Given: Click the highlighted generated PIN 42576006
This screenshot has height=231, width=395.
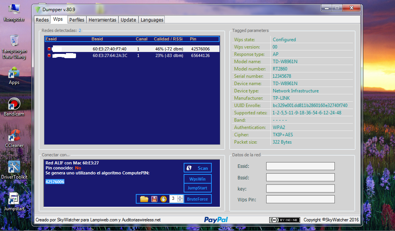Looking at the screenshot, I should pos(55,182).
